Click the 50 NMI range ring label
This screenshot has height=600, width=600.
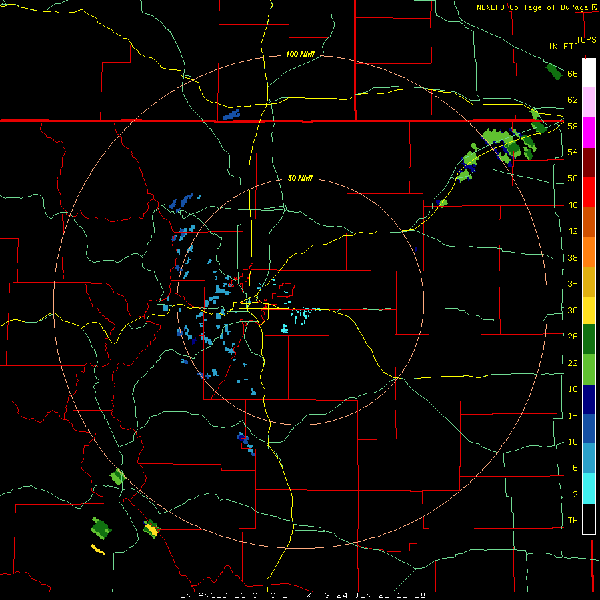(300, 178)
